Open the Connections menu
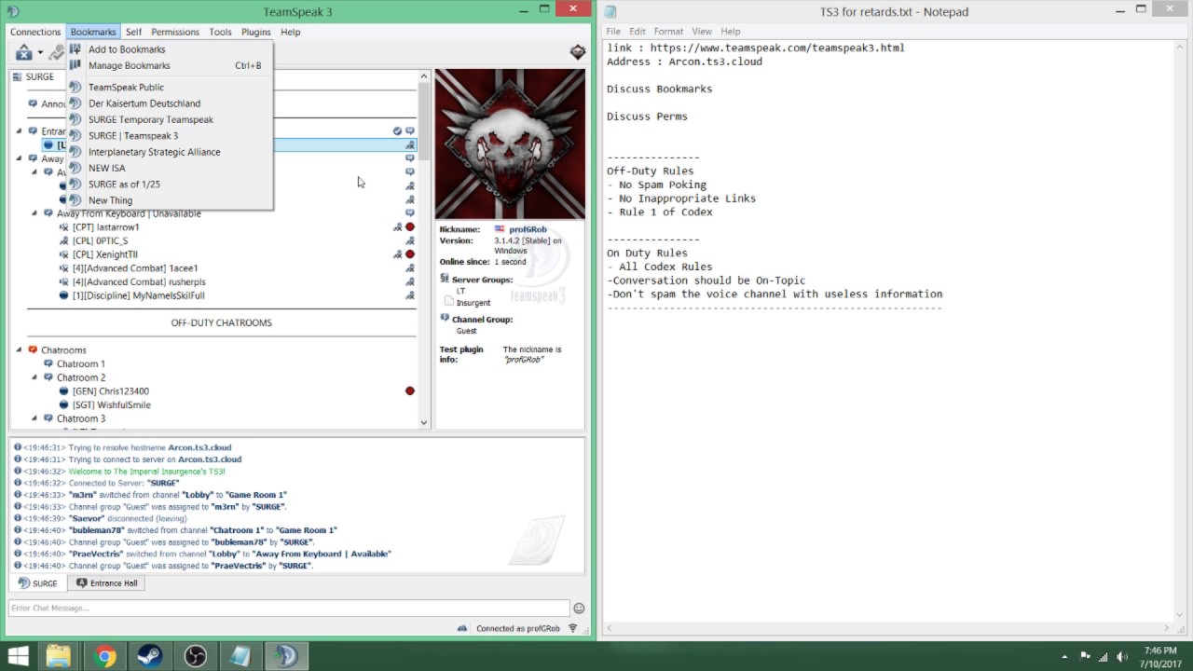 point(35,32)
